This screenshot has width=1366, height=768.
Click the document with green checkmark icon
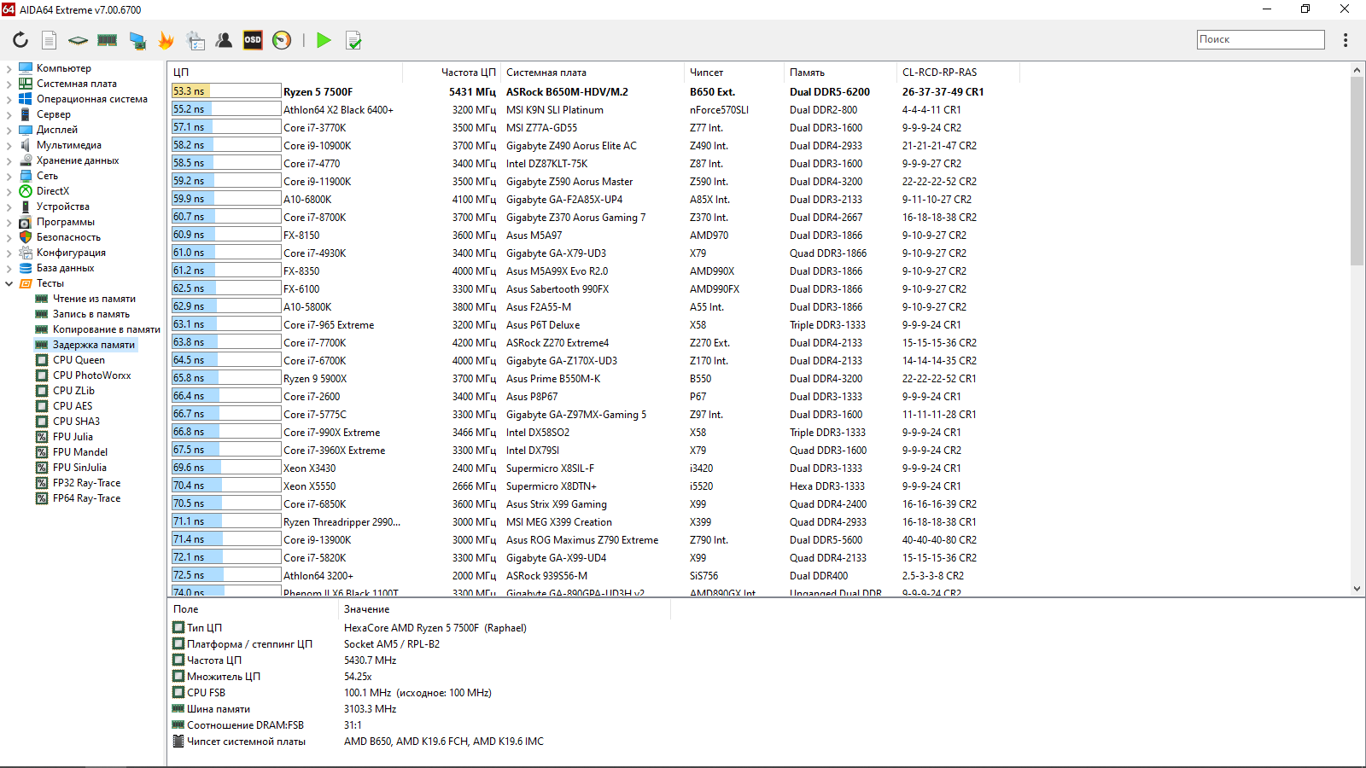(x=353, y=40)
